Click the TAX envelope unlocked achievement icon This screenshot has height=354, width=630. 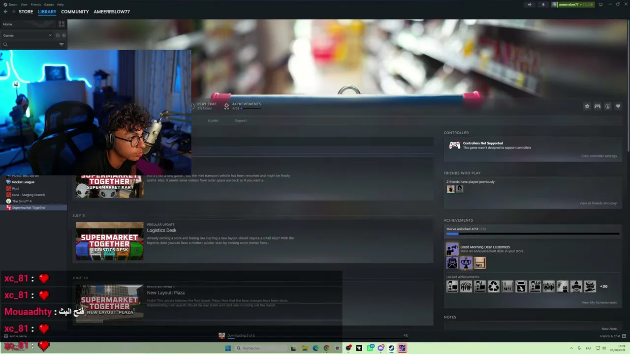(452, 263)
